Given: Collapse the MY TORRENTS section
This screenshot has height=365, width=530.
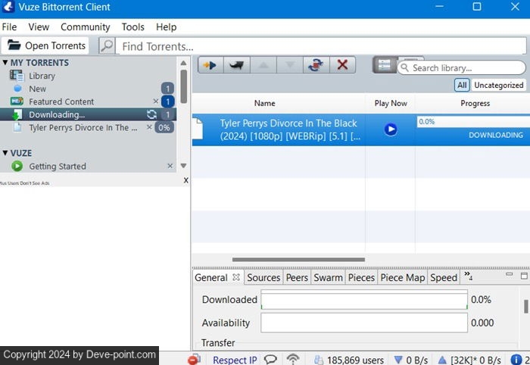Looking at the screenshot, I should point(5,63).
